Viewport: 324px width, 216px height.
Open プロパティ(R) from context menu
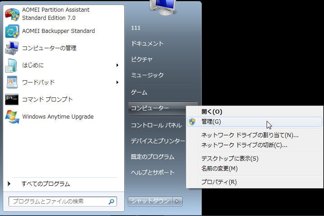pyautogui.click(x=254, y=182)
